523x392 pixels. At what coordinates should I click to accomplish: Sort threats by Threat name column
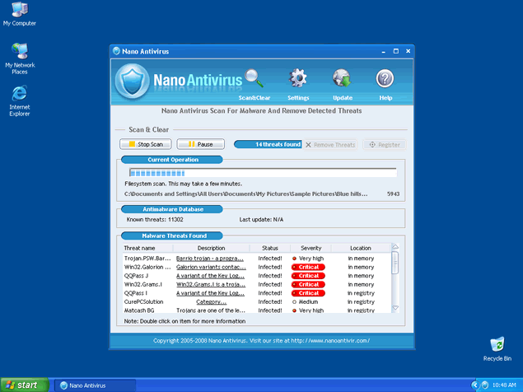[x=139, y=248]
